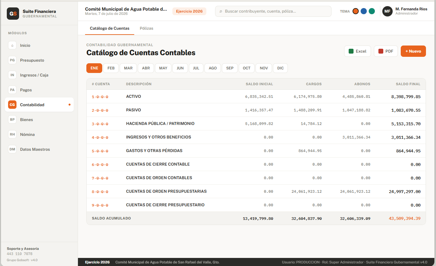
Task: Click the ACTIVO description cell
Action: (134, 97)
